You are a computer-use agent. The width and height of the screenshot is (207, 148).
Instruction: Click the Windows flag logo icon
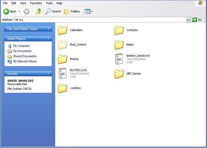[200, 3]
